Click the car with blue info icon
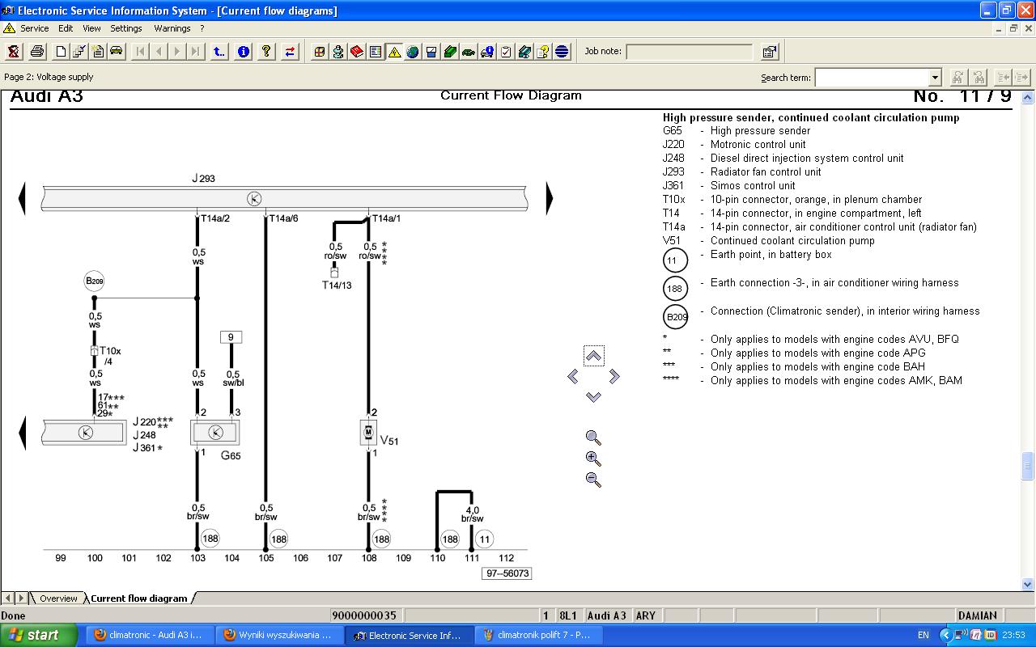Image resolution: width=1036 pixels, height=647 pixels. (x=487, y=52)
